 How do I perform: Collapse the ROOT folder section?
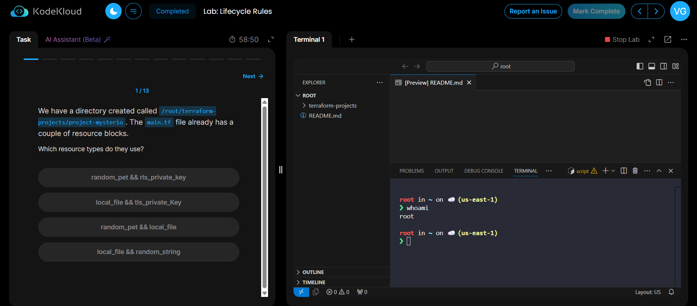[341, 96]
